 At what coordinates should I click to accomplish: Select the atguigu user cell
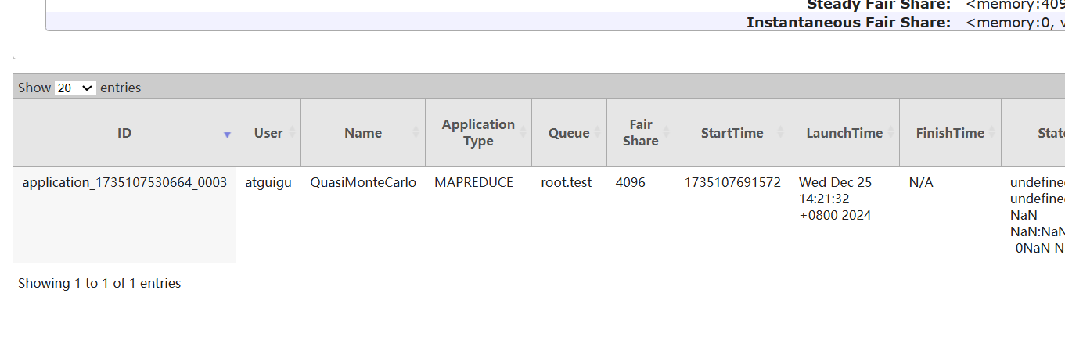point(268,183)
